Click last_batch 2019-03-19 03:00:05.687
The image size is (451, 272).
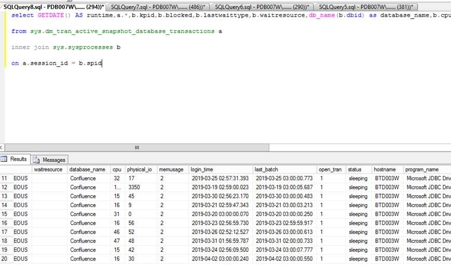(x=284, y=187)
